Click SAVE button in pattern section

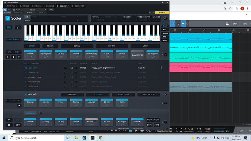150,125
